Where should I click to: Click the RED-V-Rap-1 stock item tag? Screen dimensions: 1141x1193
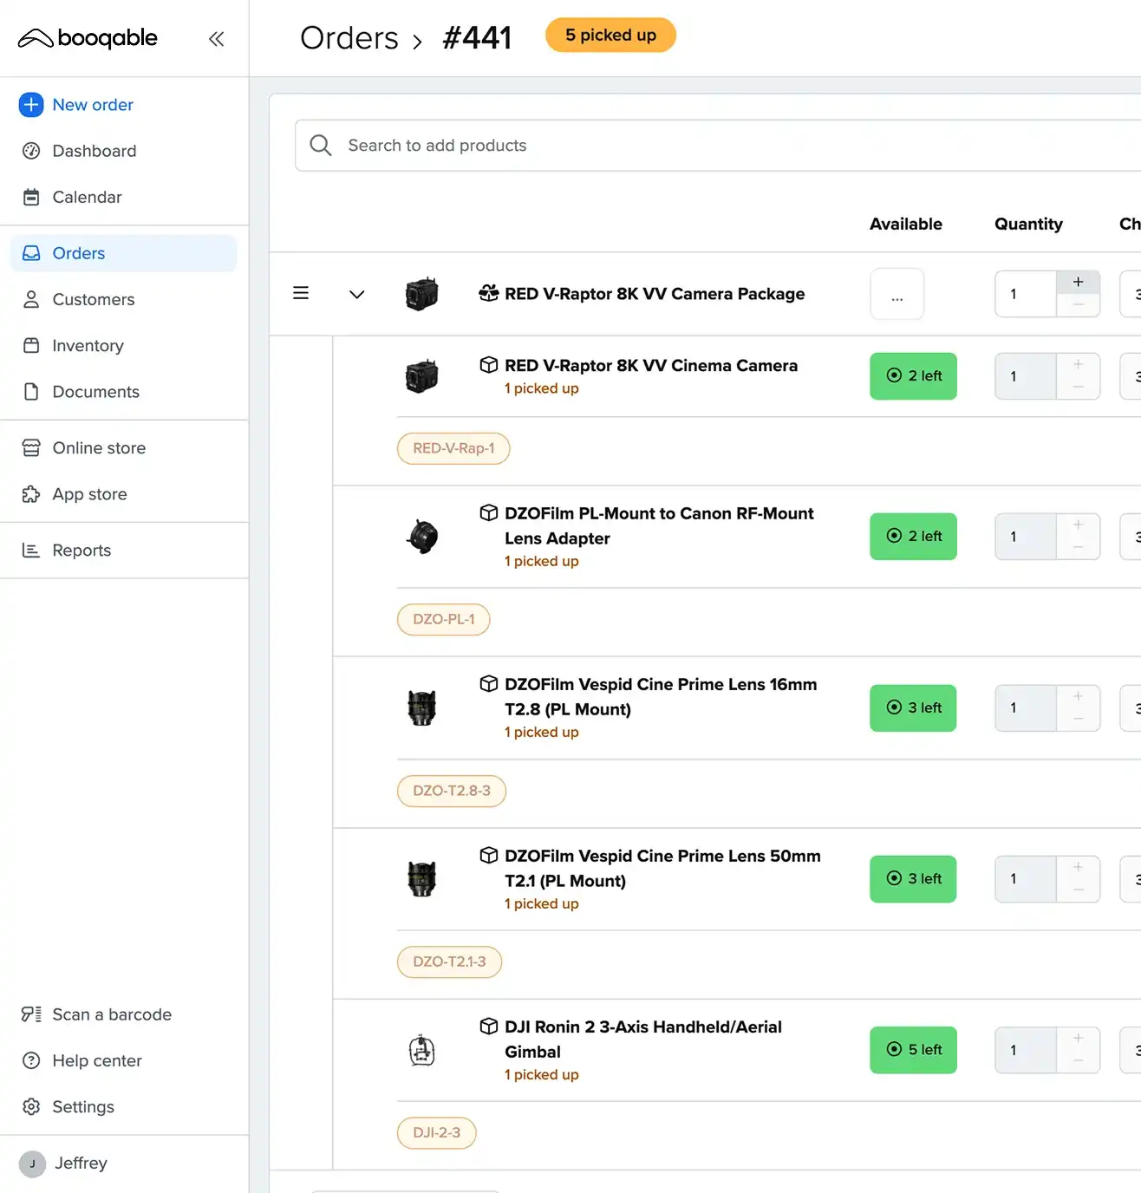453,448
